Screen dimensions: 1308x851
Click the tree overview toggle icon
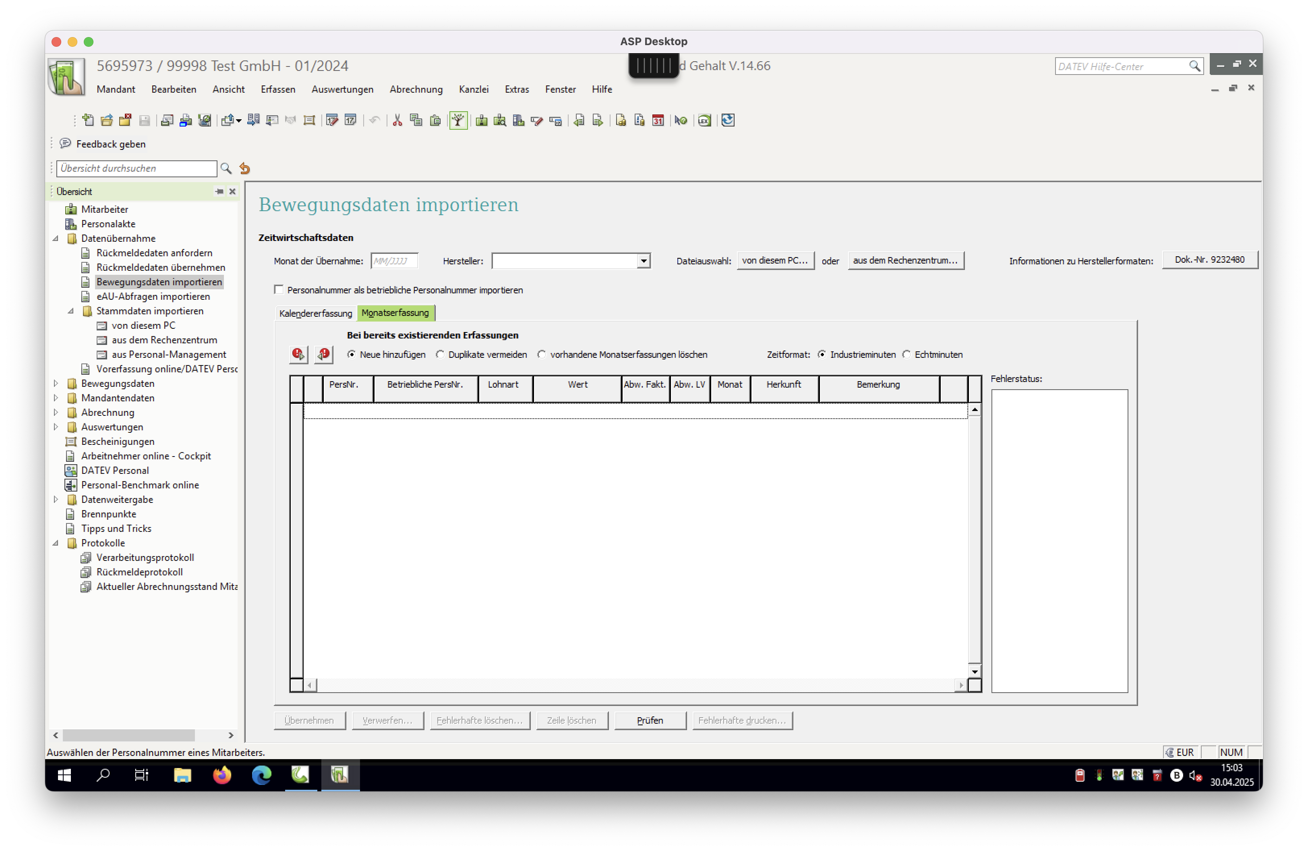[x=458, y=120]
